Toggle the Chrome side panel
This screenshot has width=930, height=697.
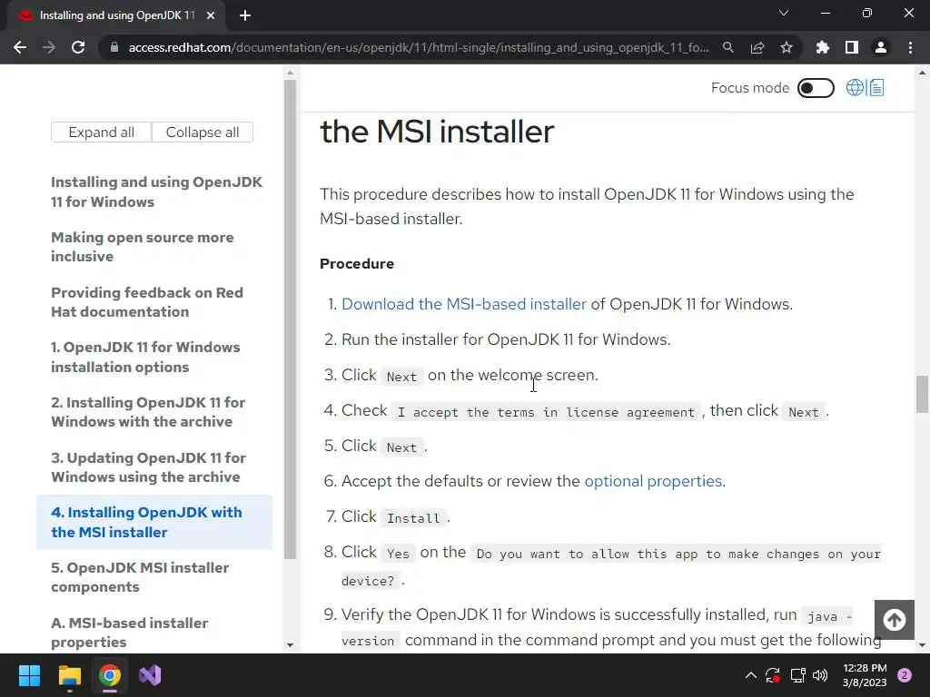pyautogui.click(x=852, y=47)
